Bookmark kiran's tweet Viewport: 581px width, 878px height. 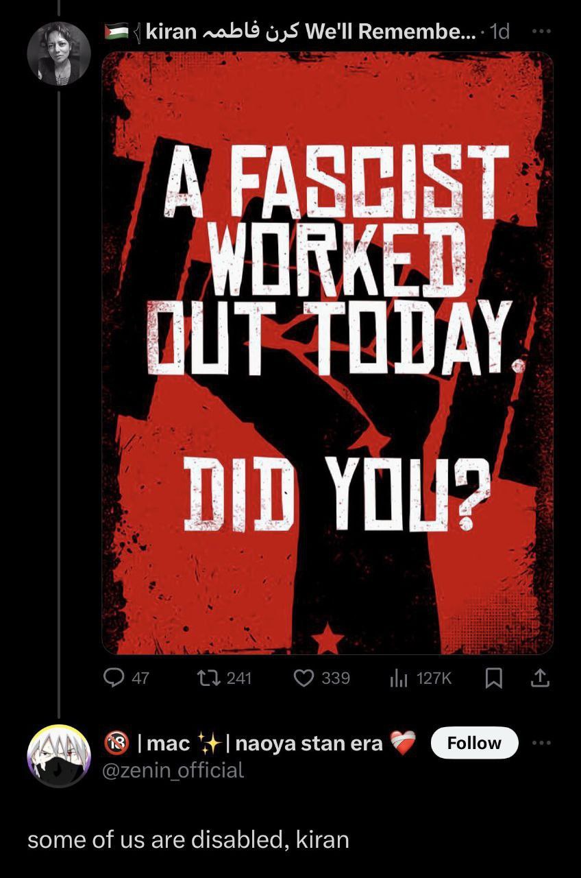coord(493,678)
